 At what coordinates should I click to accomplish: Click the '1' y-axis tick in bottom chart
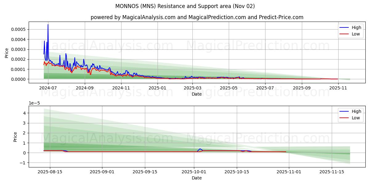[x=25, y=143]
